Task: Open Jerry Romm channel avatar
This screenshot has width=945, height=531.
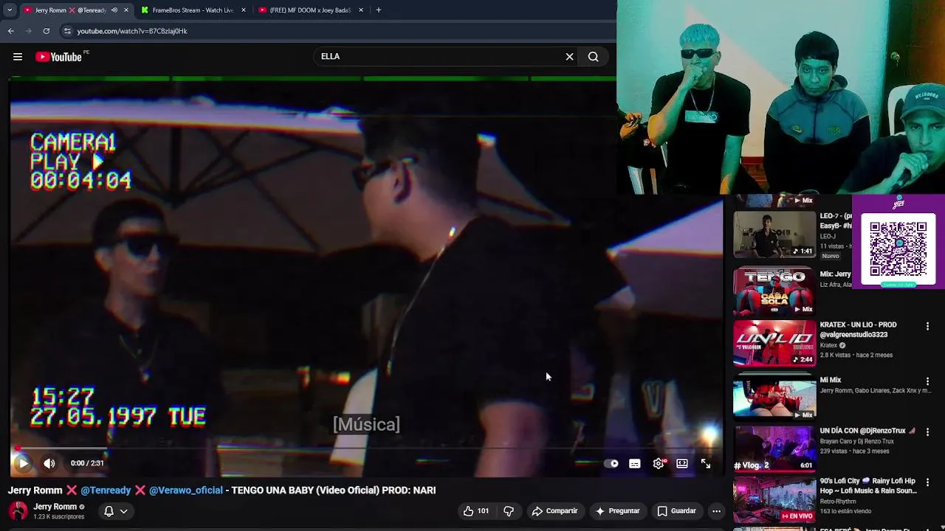Action: (18, 511)
